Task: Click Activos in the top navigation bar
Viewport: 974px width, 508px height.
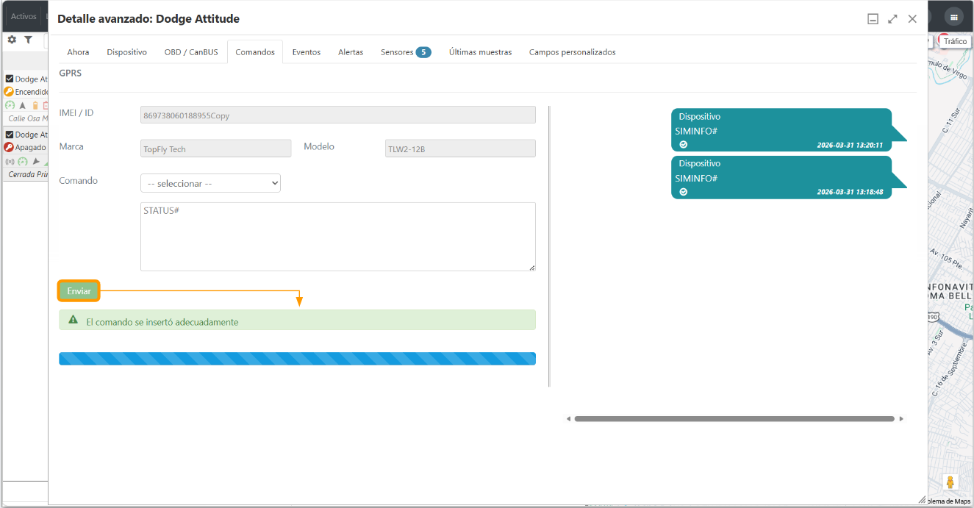Action: 24,16
